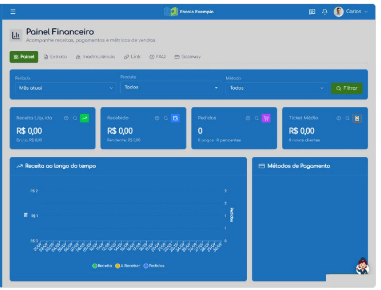This screenshot has height=290, width=381.
Task: Click Carlos's profile avatar
Action: pyautogui.click(x=338, y=12)
